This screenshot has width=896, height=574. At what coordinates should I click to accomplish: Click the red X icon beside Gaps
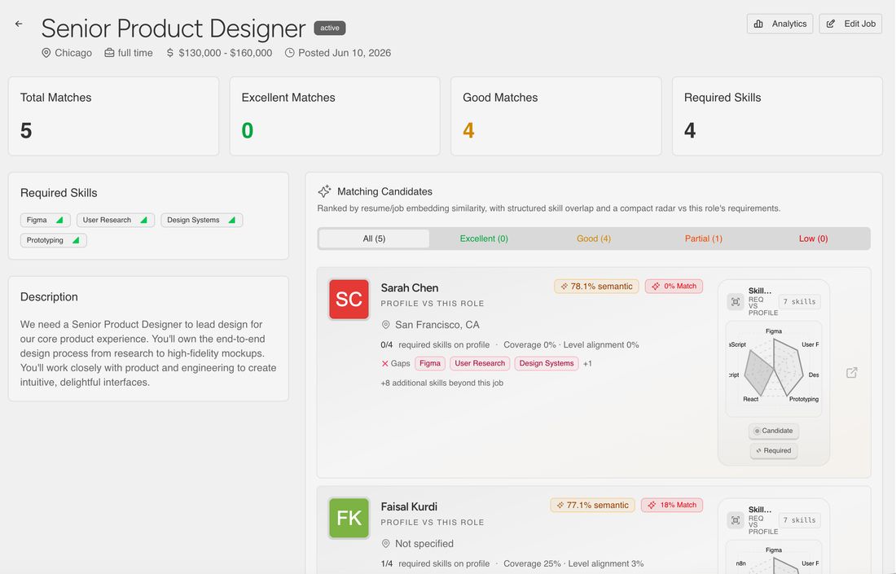pyautogui.click(x=384, y=364)
